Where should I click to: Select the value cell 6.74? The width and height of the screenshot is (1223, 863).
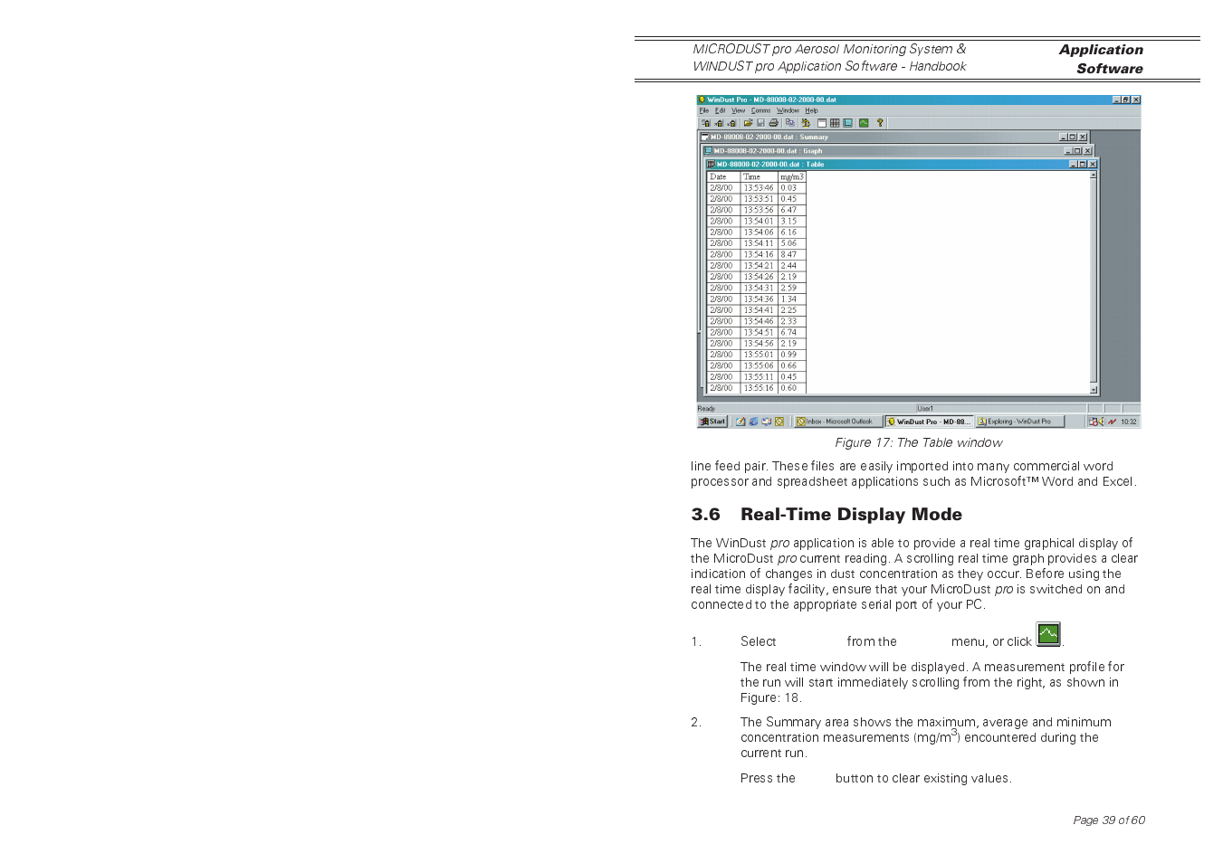pyautogui.click(x=792, y=332)
